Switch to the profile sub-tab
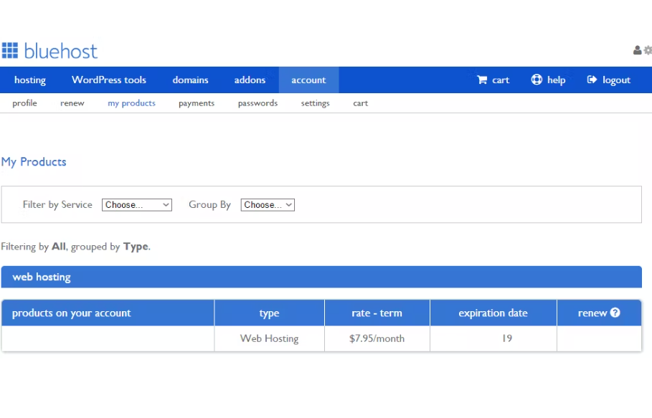The image size is (652, 418). coord(24,103)
